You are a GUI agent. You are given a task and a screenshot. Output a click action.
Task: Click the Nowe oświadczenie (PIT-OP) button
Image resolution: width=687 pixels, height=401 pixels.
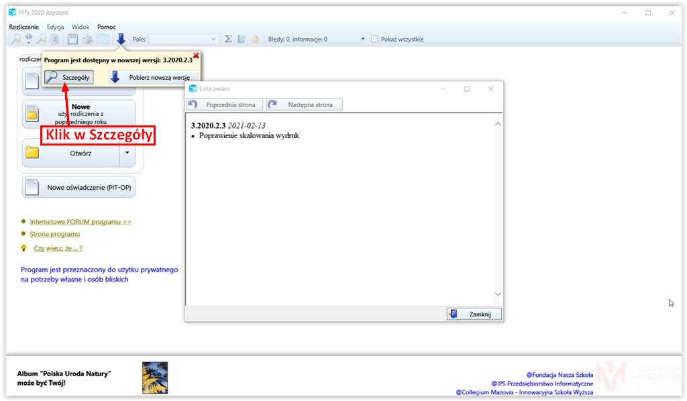[x=79, y=188]
